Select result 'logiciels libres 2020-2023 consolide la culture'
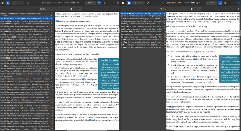 (x=27, y=37)
